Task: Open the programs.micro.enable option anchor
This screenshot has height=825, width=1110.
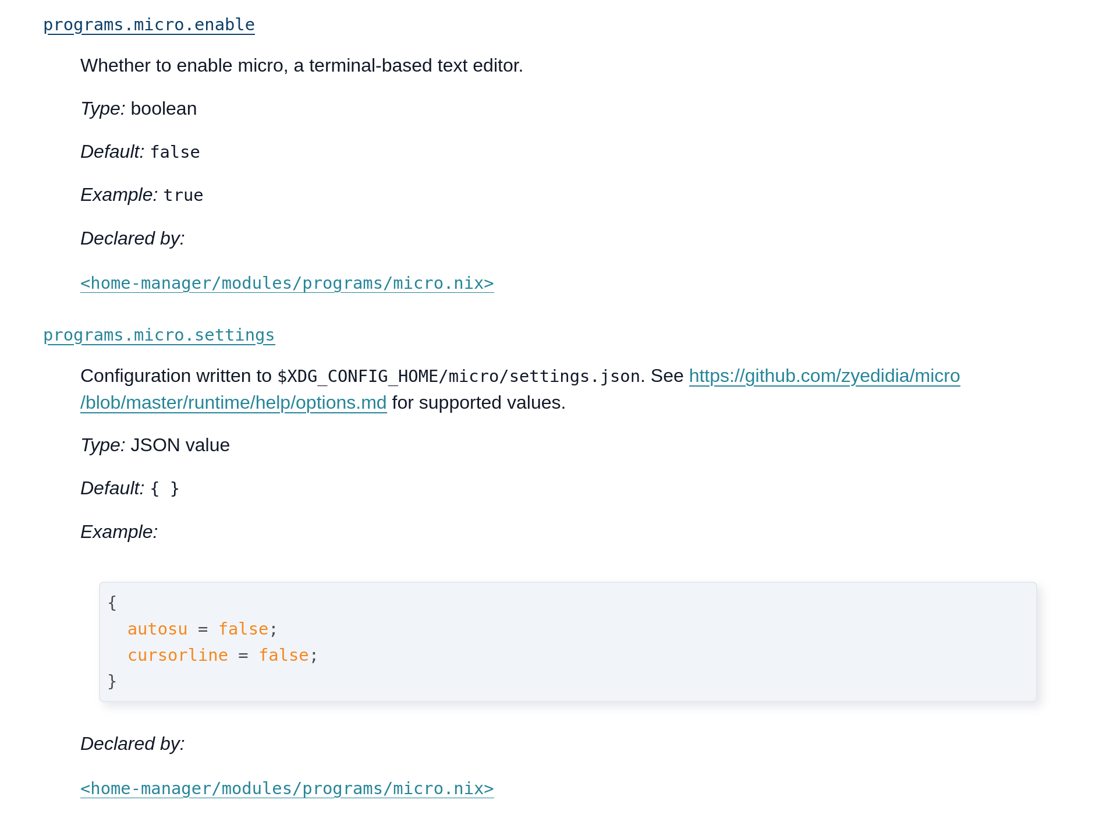Action: (x=149, y=25)
